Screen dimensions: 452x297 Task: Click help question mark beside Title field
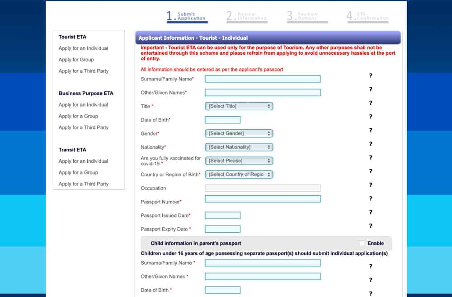371,103
